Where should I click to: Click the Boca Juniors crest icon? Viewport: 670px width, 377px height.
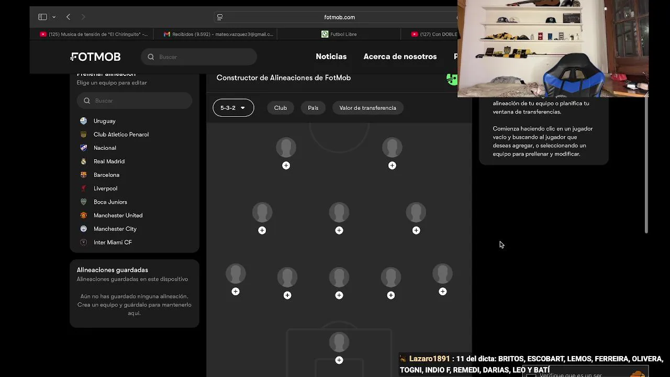pos(83,202)
